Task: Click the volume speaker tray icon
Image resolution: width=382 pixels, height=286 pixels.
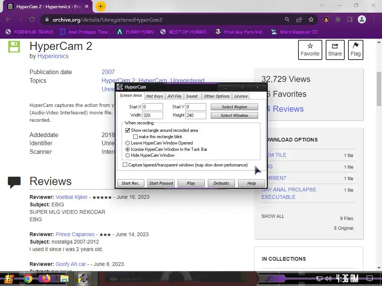Action: (328, 279)
